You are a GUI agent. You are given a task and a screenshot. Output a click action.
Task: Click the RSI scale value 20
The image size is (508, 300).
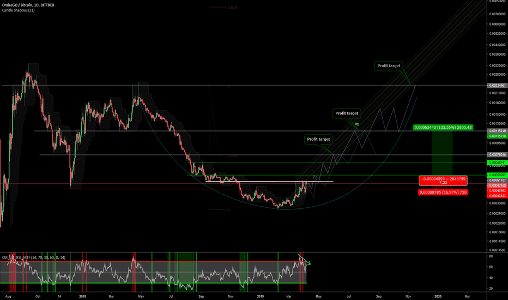click(491, 289)
